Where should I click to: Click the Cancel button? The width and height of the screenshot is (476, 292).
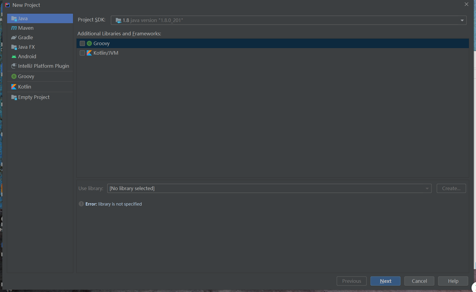point(419,281)
